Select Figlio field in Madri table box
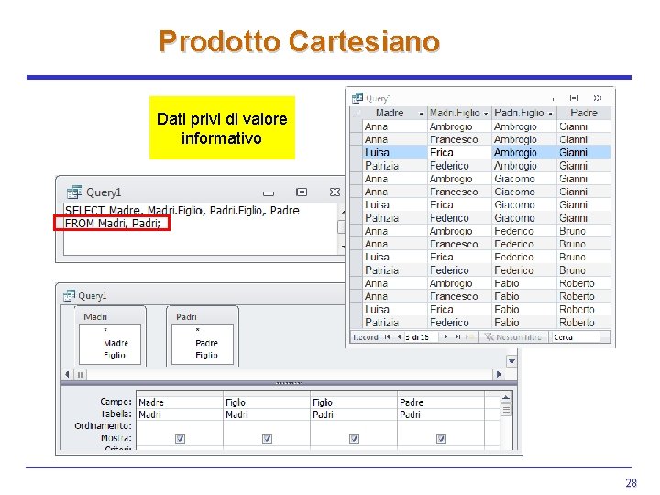660x495 pixels. [114, 355]
